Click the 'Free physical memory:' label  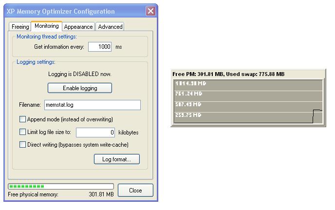pos(33,194)
